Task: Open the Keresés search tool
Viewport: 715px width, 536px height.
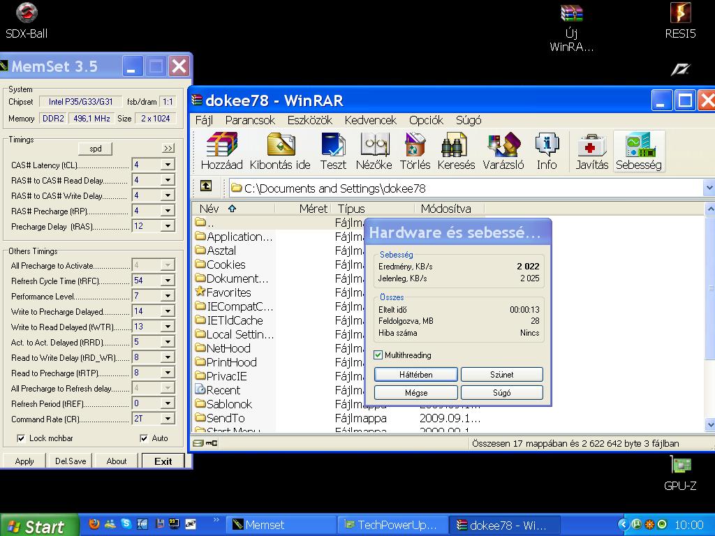Action: click(x=456, y=151)
